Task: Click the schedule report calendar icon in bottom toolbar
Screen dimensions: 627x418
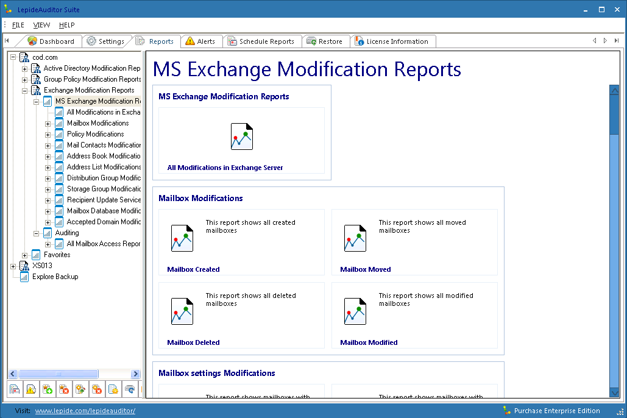Action: [15, 389]
